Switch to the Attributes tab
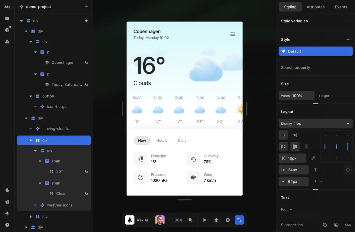355x232 pixels. pos(315,7)
